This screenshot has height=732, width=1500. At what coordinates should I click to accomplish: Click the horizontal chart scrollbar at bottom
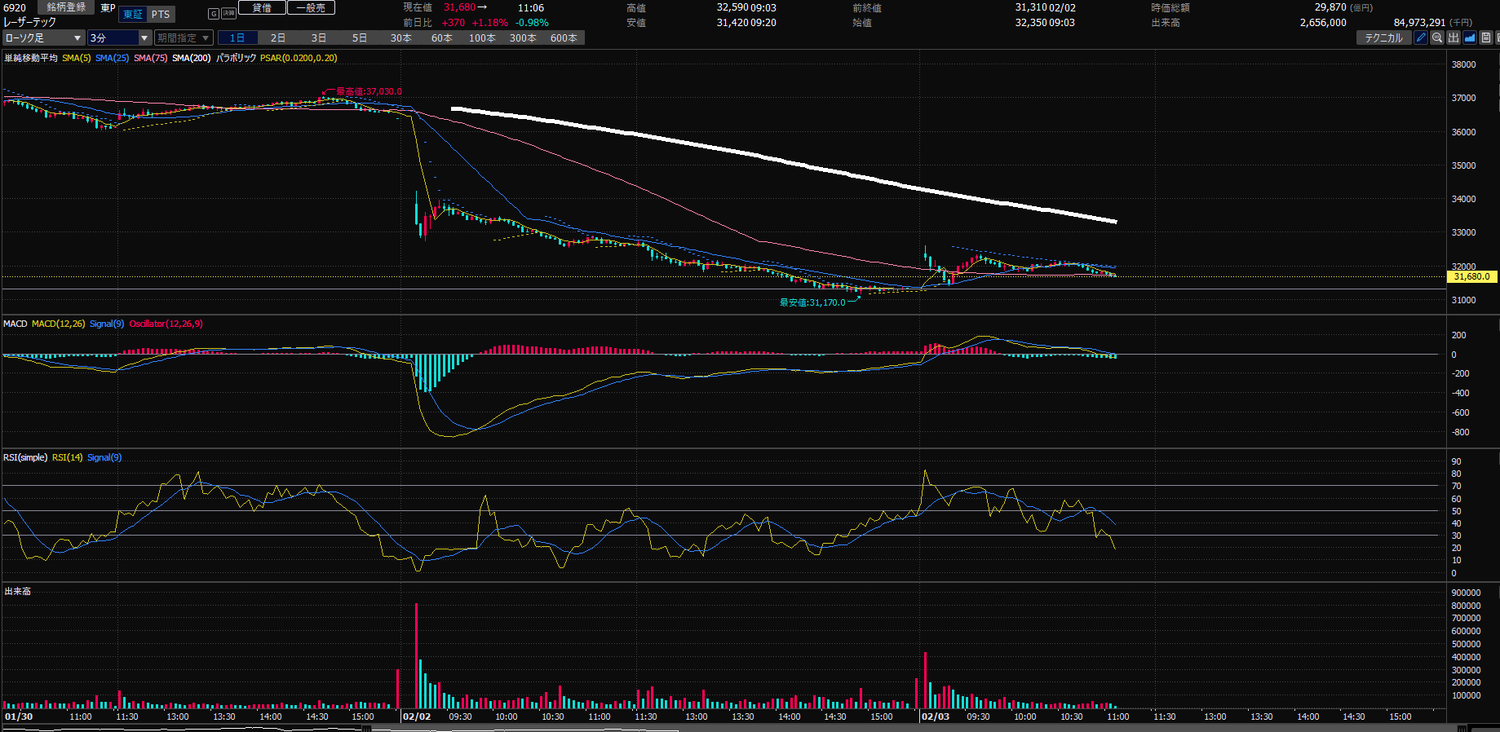[734, 729]
